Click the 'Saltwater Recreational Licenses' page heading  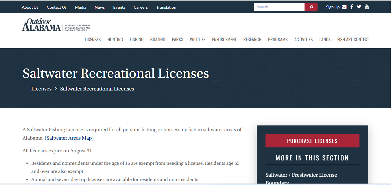pyautogui.click(x=116, y=73)
